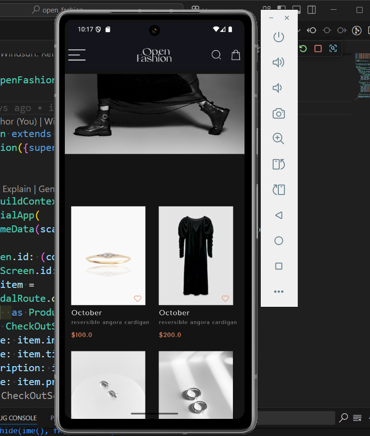The image size is (370, 436).
Task: Go to next change circle-arrow icon
Action: [x=342, y=30]
